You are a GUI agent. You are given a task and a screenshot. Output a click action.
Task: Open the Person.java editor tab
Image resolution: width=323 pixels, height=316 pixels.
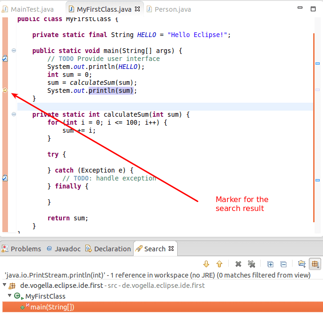pyautogui.click(x=169, y=9)
